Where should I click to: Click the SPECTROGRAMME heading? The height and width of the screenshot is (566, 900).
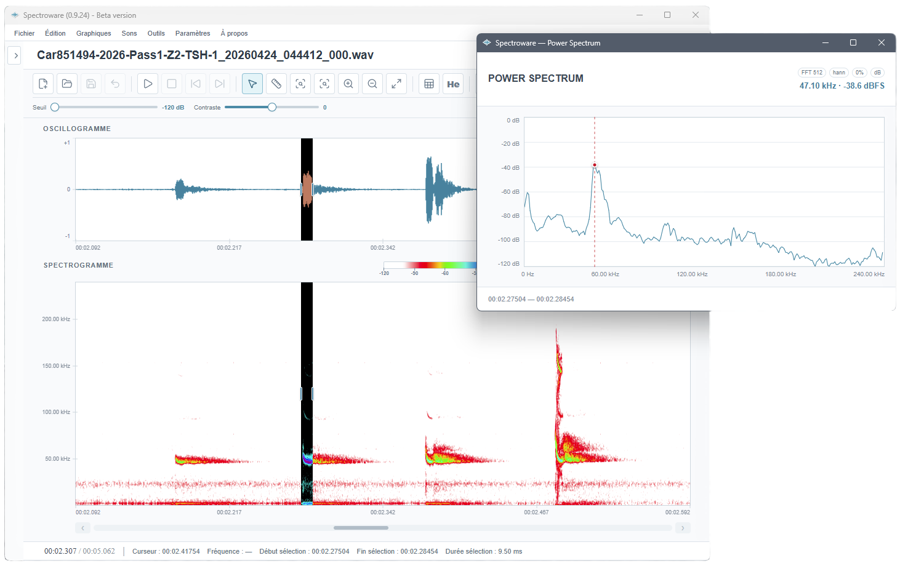coord(78,265)
